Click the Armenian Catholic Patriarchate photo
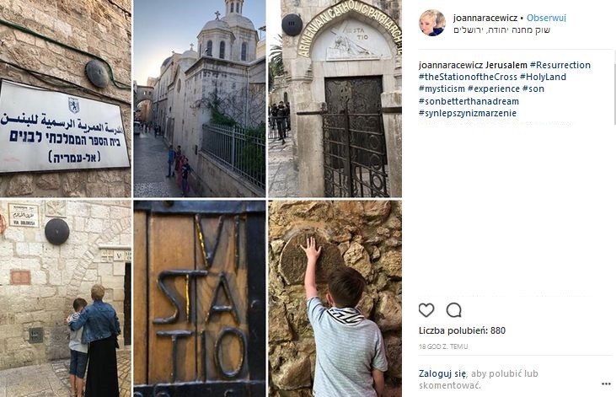The height and width of the screenshot is (397, 616). (x=335, y=99)
